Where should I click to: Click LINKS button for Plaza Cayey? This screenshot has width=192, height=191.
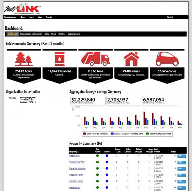(181, 156)
